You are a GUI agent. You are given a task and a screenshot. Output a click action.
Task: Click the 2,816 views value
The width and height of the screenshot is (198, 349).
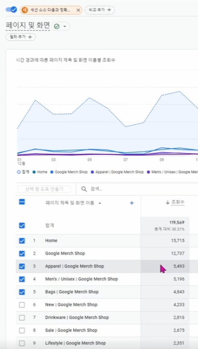click(179, 317)
